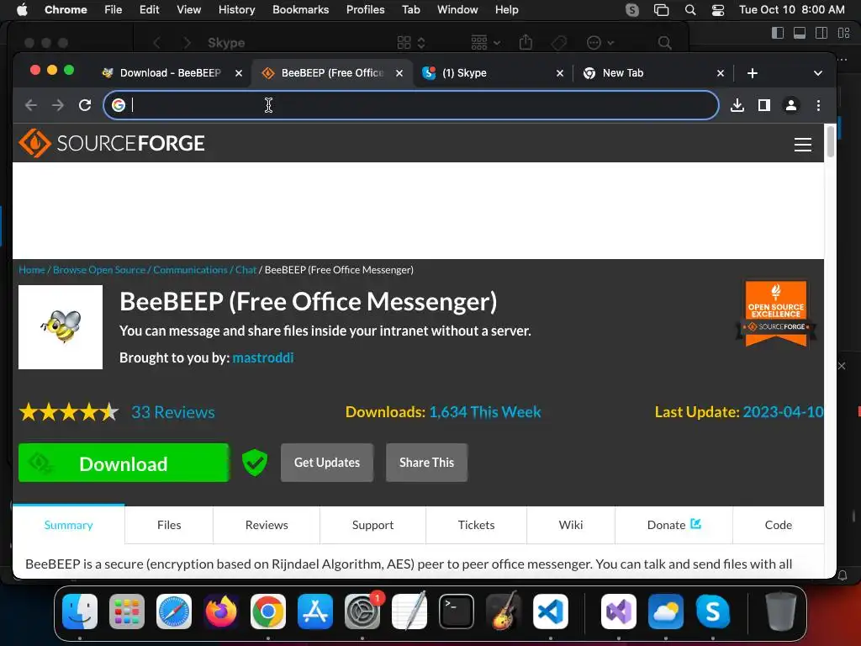Click the Home breadcrumb link
Image resolution: width=861 pixels, height=646 pixels.
[x=32, y=270]
